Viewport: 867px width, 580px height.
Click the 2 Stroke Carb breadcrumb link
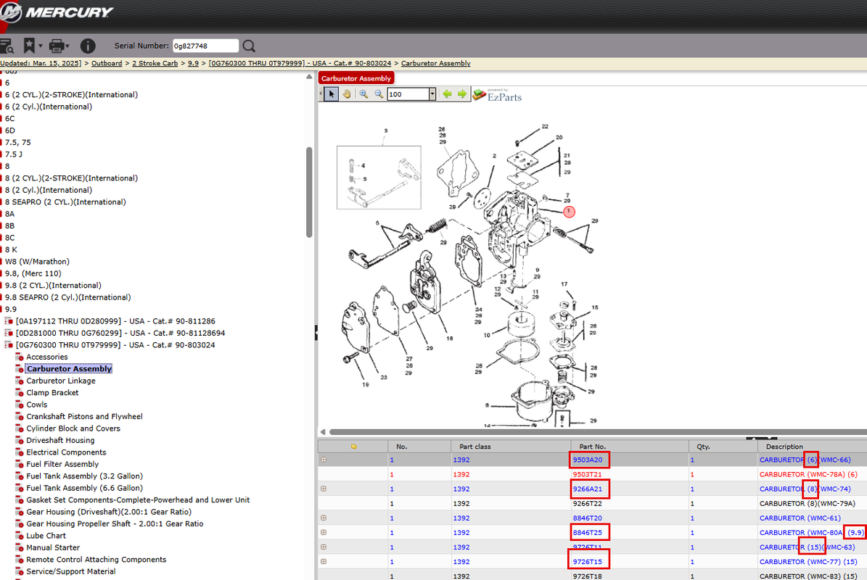(x=155, y=64)
